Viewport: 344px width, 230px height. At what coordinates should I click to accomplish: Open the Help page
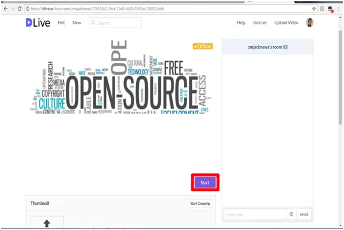coord(241,22)
